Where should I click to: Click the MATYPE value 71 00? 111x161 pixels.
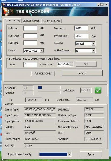pos(63,145)
